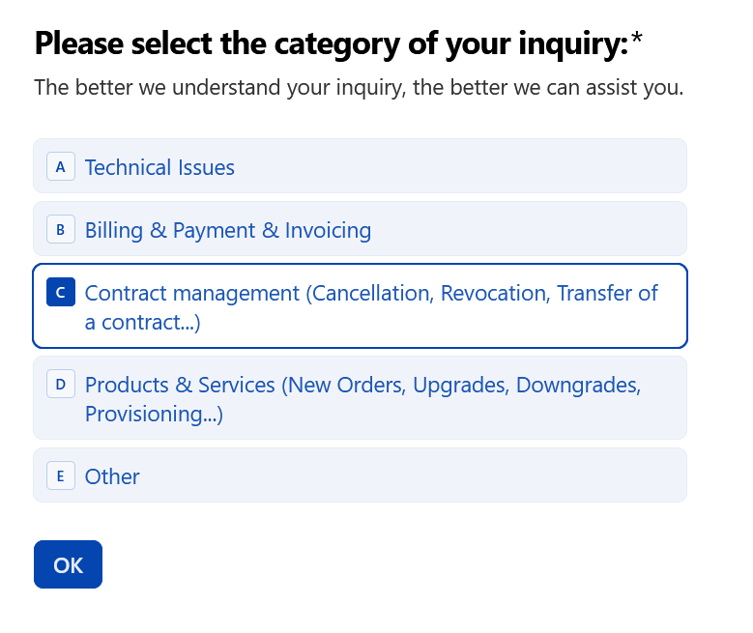The height and width of the screenshot is (633, 753).
Task: Select the Technical Issues option
Action: point(159,167)
